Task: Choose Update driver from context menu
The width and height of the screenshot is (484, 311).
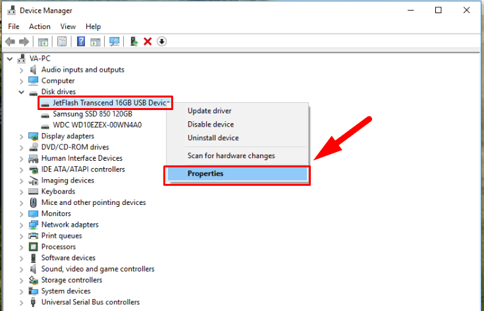Action: (x=237, y=111)
